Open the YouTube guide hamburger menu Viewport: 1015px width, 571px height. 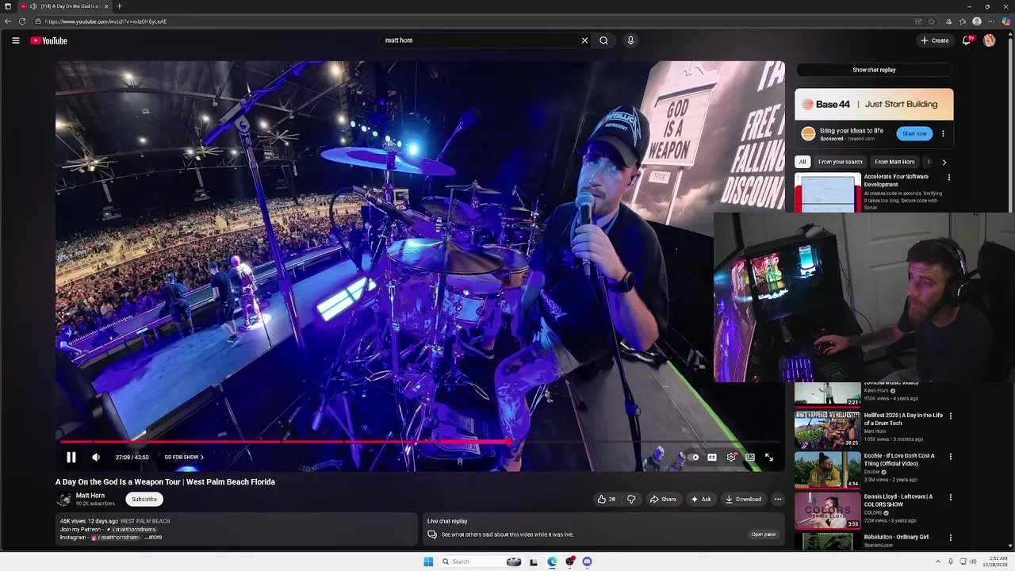point(15,40)
